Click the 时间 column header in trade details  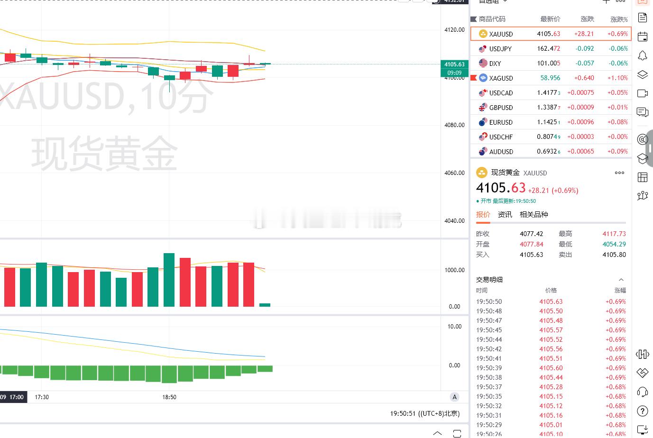point(482,290)
